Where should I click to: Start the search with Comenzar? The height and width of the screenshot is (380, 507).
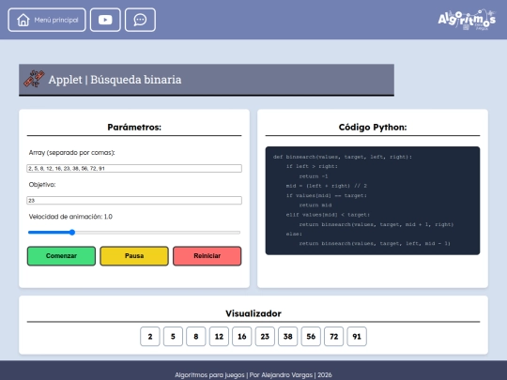[61, 256]
